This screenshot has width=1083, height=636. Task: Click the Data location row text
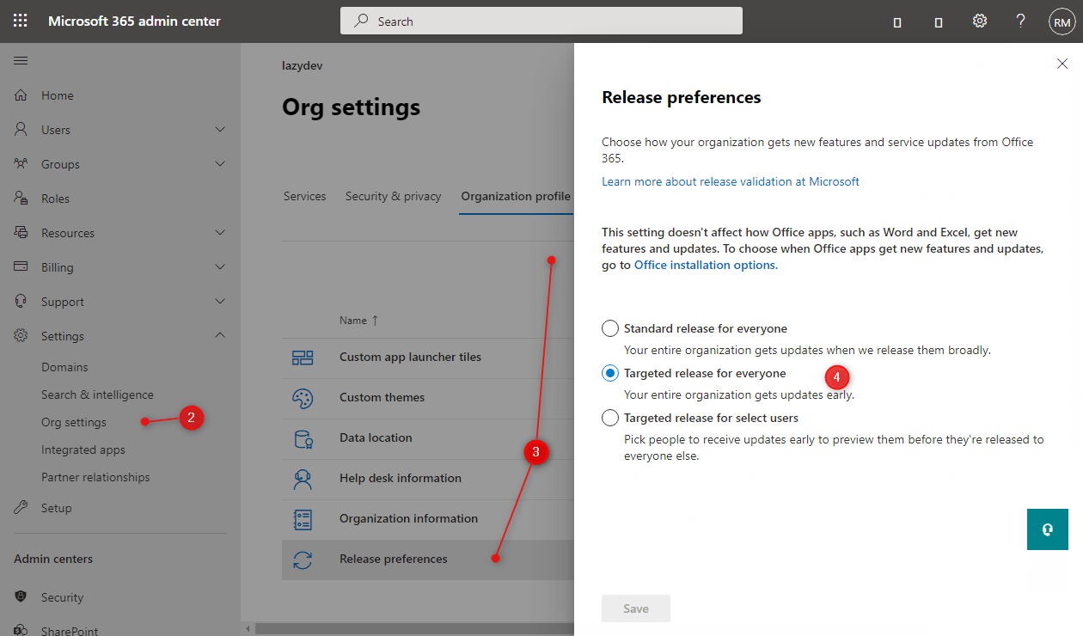pyautogui.click(x=376, y=438)
